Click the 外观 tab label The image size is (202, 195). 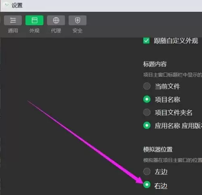tap(34, 31)
